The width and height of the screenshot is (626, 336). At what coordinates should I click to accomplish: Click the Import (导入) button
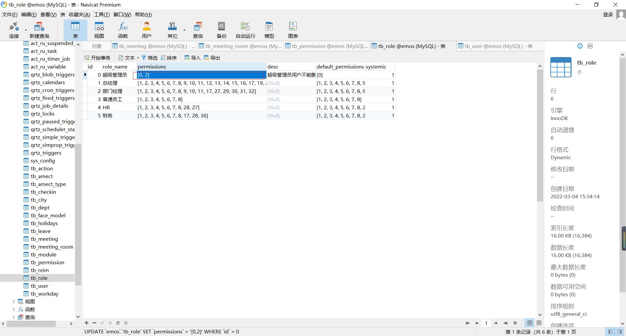pyautogui.click(x=192, y=58)
